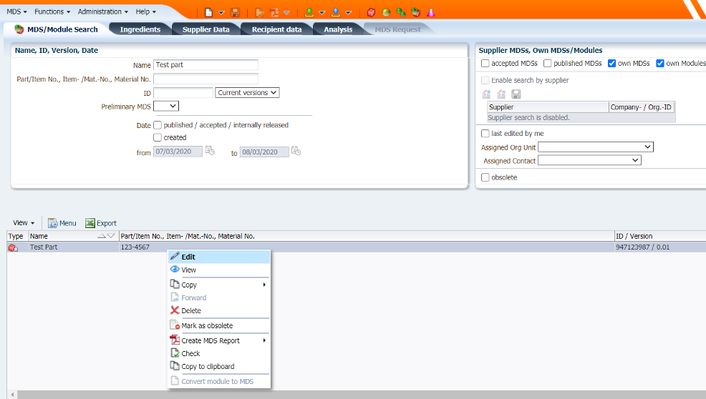Click the two green spheres substance icon
This screenshot has width=706, height=399.
pyautogui.click(x=401, y=13)
